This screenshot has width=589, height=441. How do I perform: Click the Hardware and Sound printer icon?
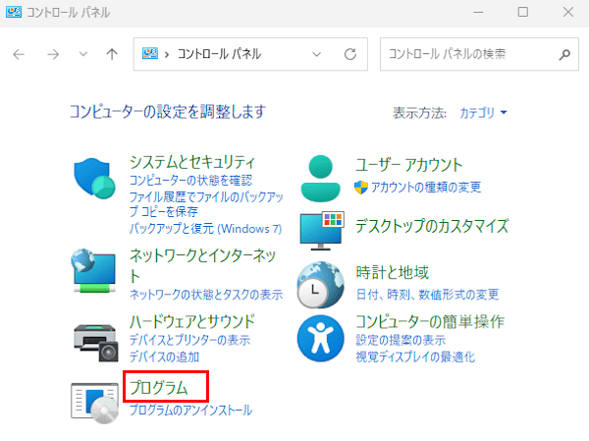[x=96, y=342]
